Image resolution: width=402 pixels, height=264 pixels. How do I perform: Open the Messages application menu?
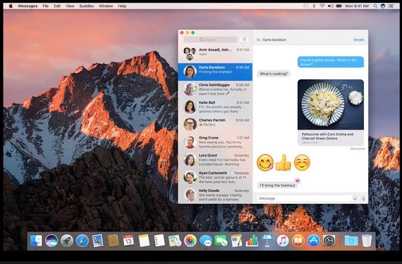28,6
